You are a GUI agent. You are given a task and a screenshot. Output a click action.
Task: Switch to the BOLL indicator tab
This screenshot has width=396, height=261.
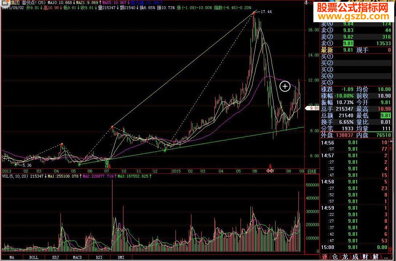(33, 257)
